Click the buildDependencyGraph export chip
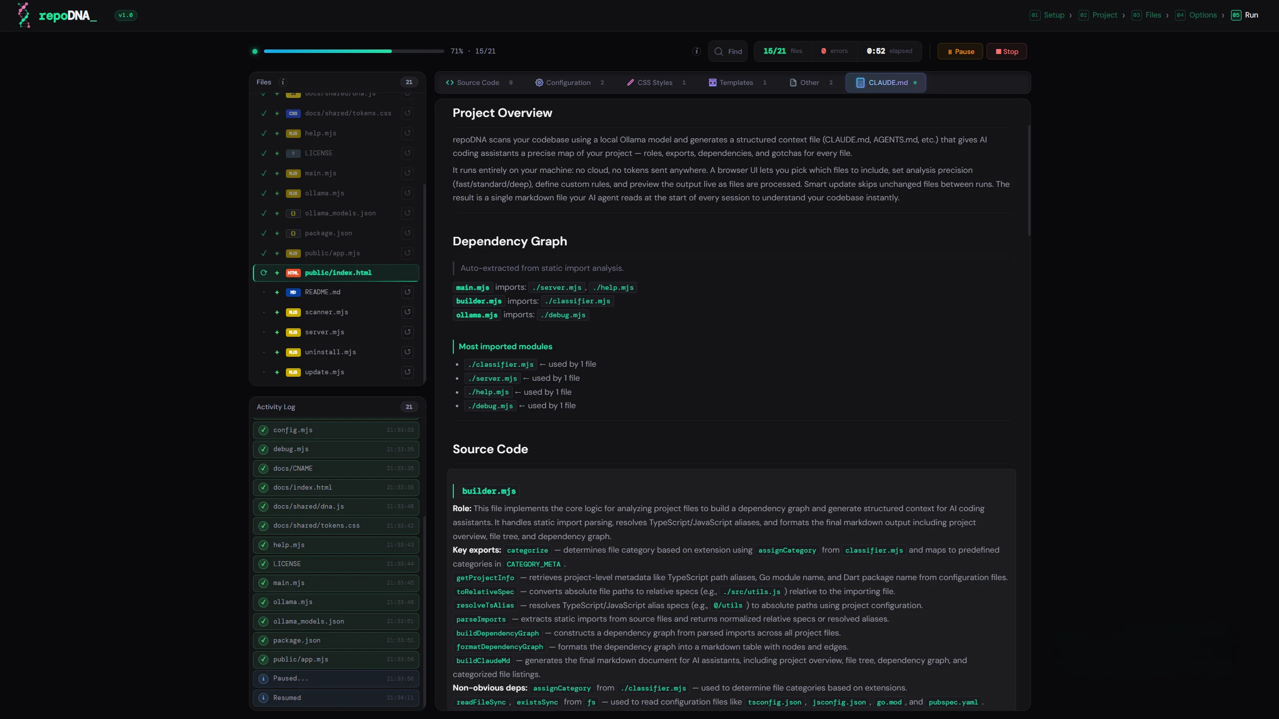The image size is (1279, 719). click(497, 634)
